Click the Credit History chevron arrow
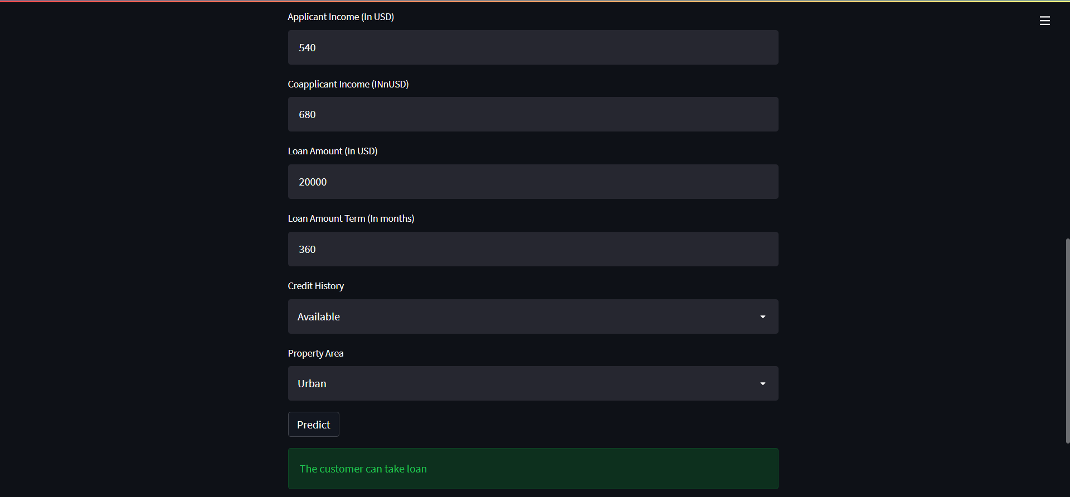The width and height of the screenshot is (1070, 497). 762,316
